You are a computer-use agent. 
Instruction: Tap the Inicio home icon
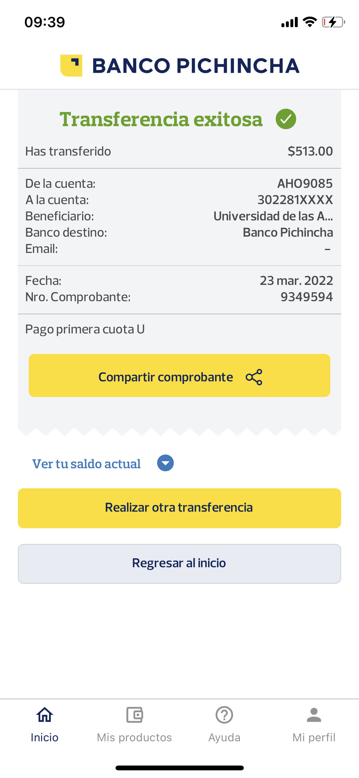click(45, 715)
